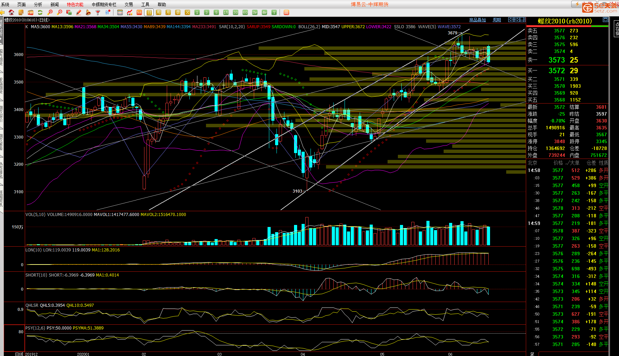619x356 pixels.
Task: Open the 特色功能 menu
Action: click(x=75, y=4)
